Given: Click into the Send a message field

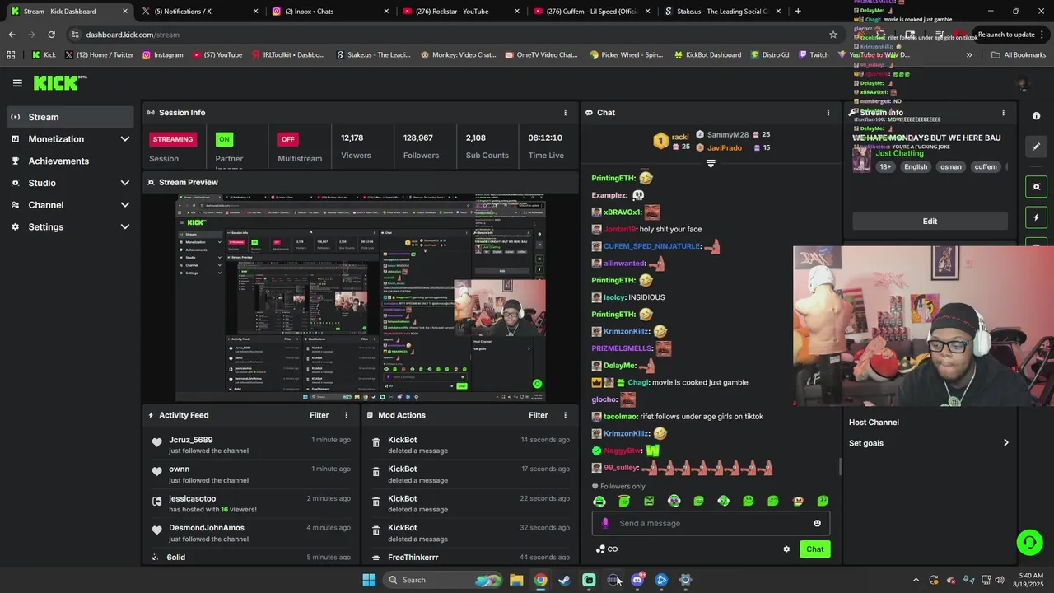Looking at the screenshot, I should 711,523.
